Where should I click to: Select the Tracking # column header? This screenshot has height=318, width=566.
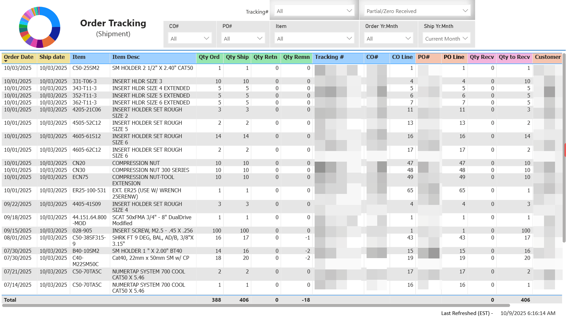[329, 57]
